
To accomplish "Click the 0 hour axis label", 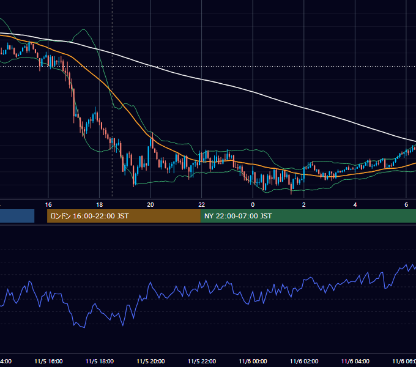I will (x=253, y=205).
